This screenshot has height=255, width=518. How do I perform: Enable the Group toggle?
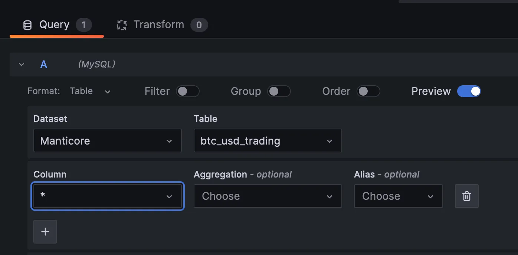point(279,91)
